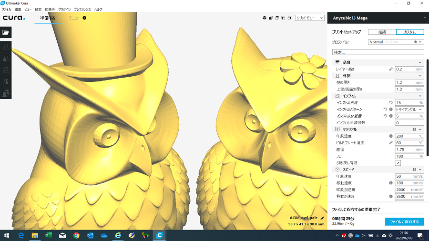Open the Normal profile dropdown

[x=396, y=42]
